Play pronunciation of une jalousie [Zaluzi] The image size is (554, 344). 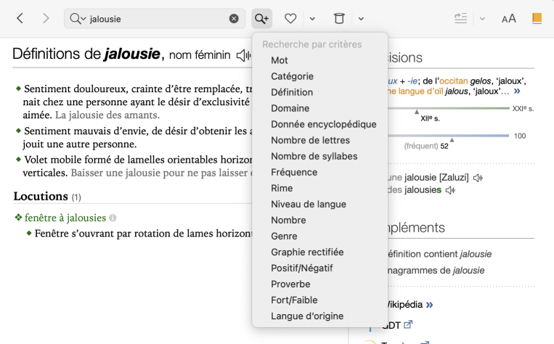tap(478, 177)
